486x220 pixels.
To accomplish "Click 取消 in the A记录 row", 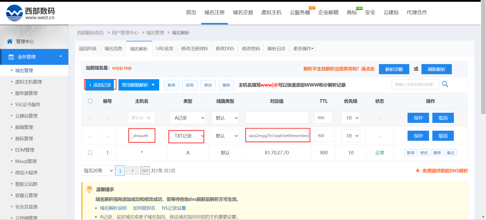I will pos(443,118).
